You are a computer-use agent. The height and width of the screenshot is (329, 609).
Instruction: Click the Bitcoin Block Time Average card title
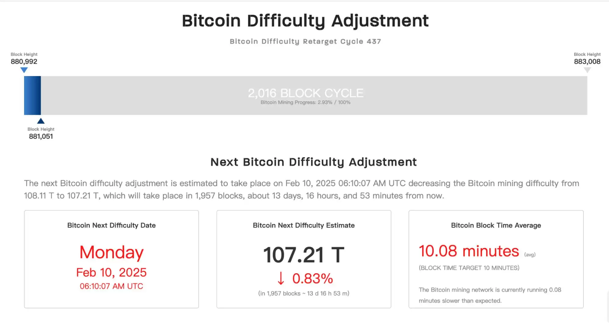click(496, 225)
